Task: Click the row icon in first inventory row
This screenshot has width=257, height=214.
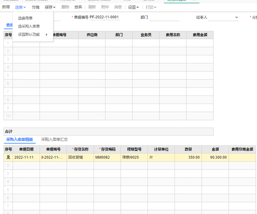Action: (x=8, y=157)
